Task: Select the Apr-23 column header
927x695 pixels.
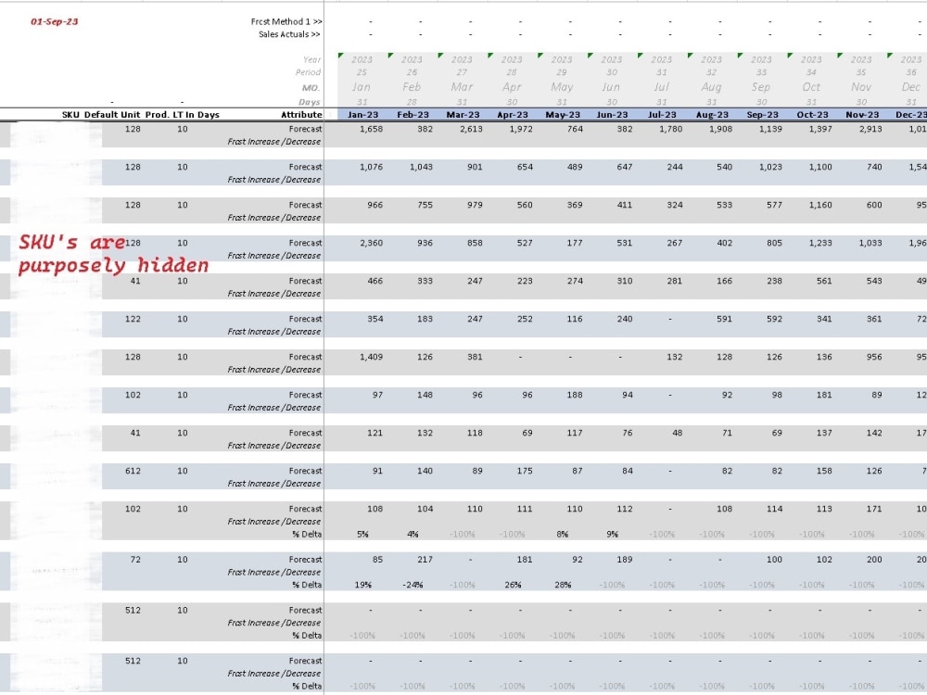Action: tap(512, 115)
